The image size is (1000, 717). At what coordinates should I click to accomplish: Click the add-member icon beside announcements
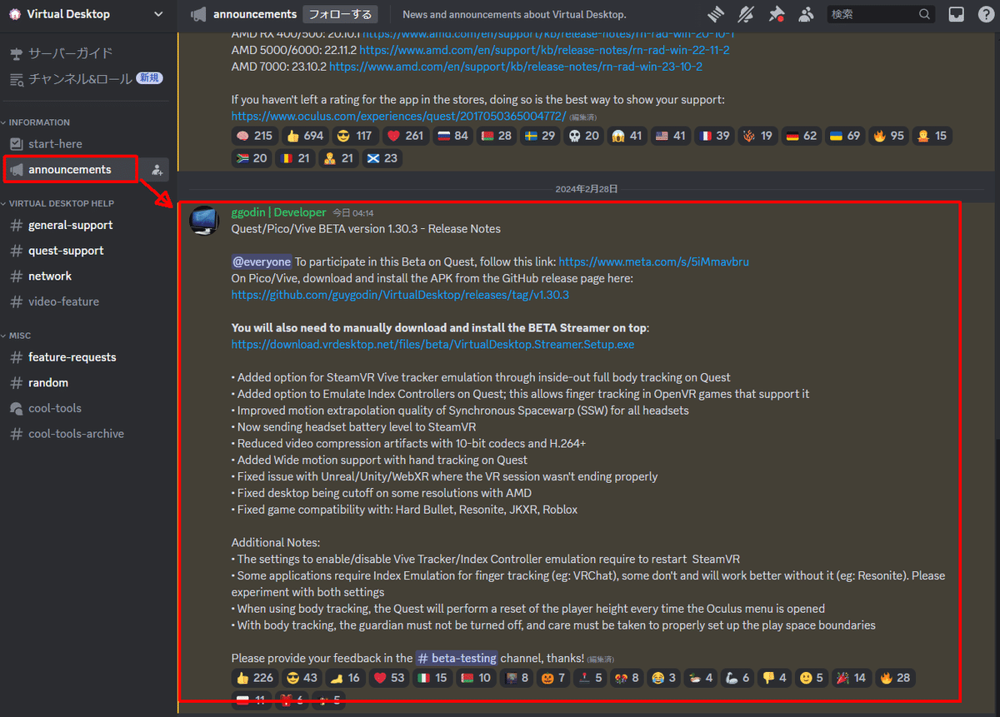pyautogui.click(x=157, y=170)
